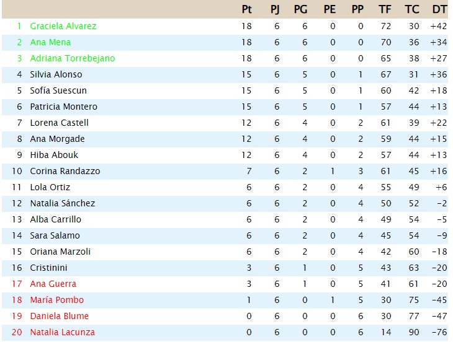Click Cristinini in position 16

(x=48, y=268)
